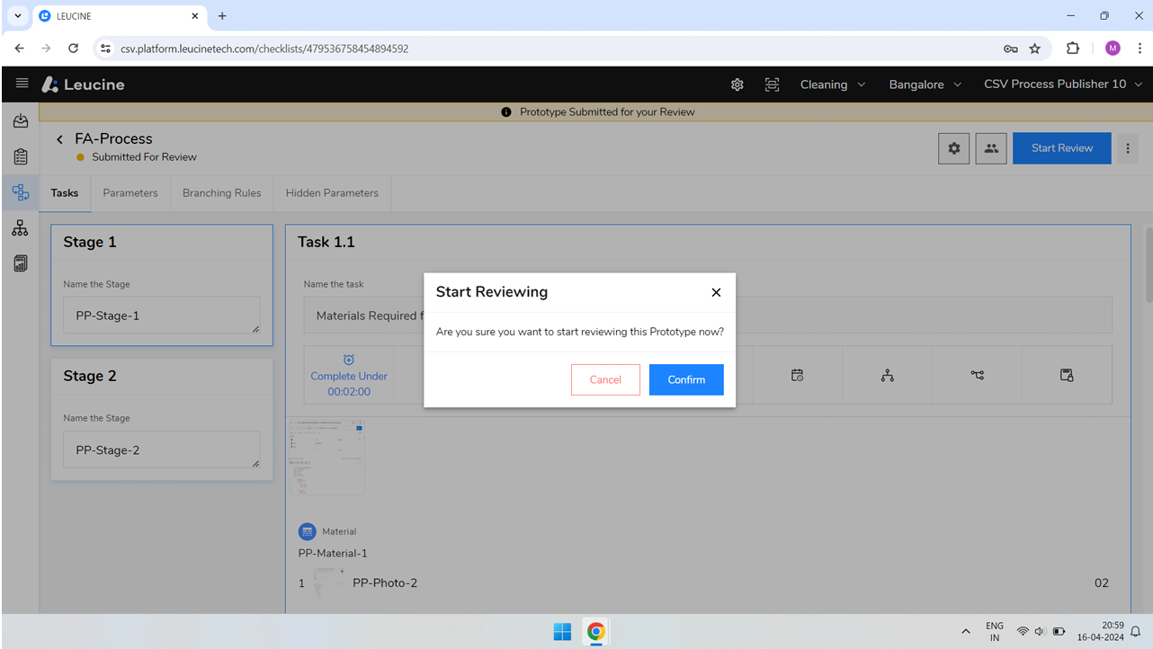Image resolution: width=1153 pixels, height=649 pixels.
Task: Open the Cleaning use case dropdown
Action: [x=832, y=84]
